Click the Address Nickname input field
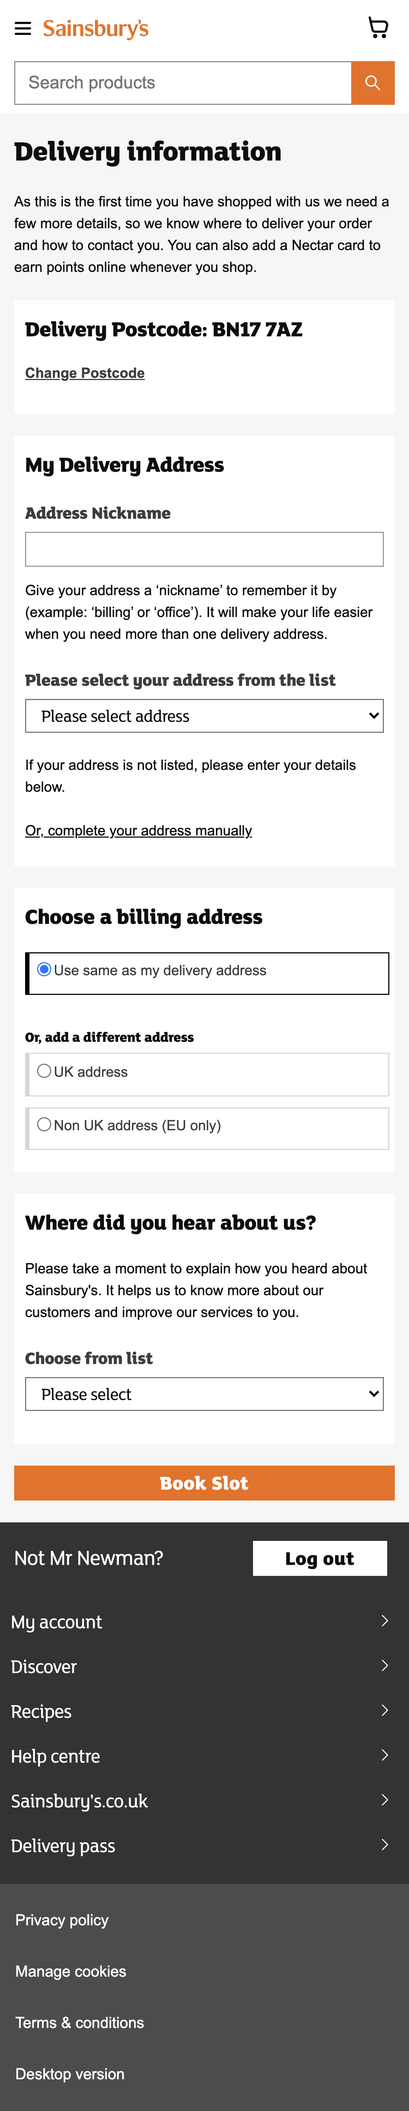Viewport: 409px width, 2111px height. (204, 549)
